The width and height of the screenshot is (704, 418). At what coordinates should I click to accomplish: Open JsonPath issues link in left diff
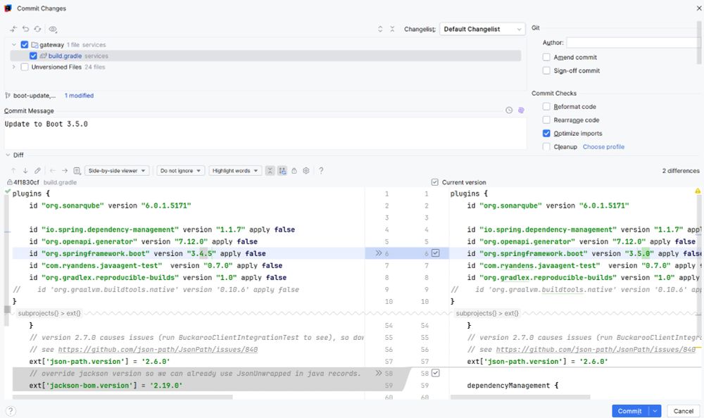pyautogui.click(x=158, y=349)
